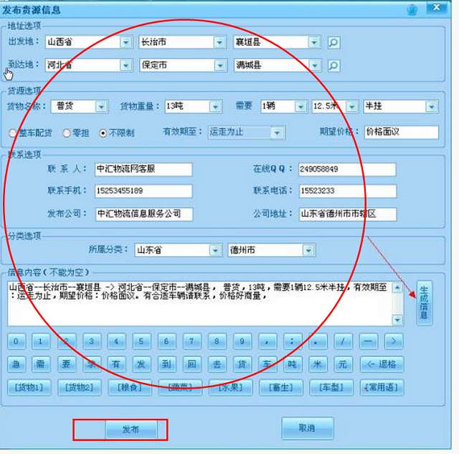Select the 整车配货 radio option

click(x=13, y=133)
